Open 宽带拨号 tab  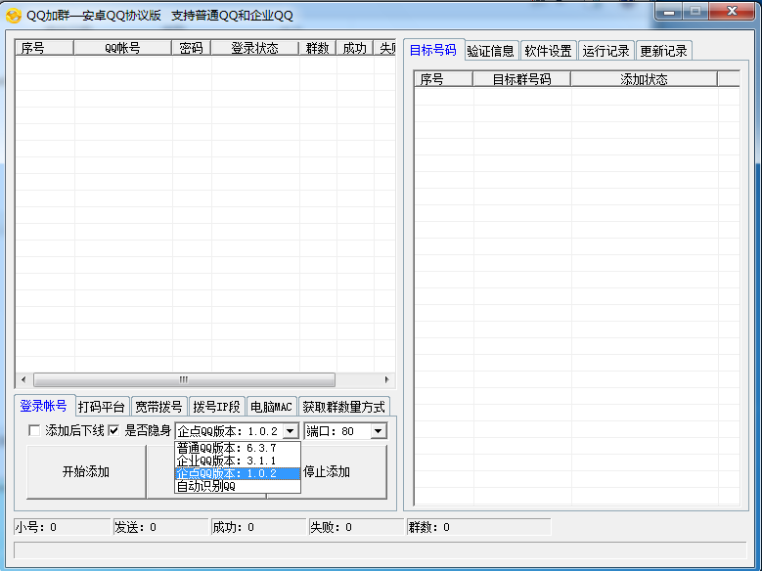pyautogui.click(x=158, y=407)
